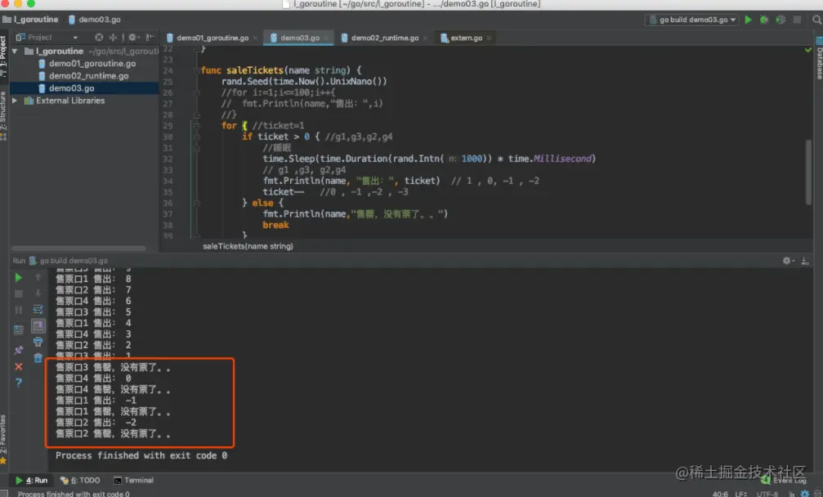
Task: Start debugging with the bug icon
Action: [x=764, y=20]
